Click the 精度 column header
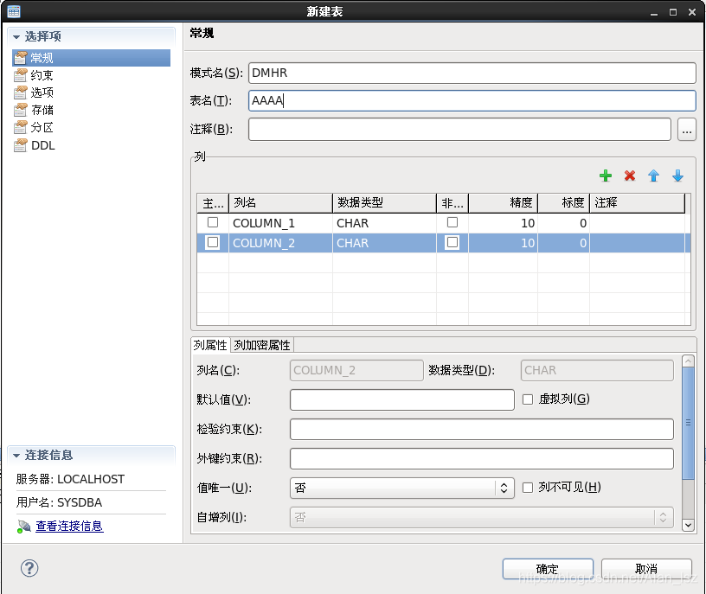Image resolution: width=706 pixels, height=594 pixels. pyautogui.click(x=503, y=203)
